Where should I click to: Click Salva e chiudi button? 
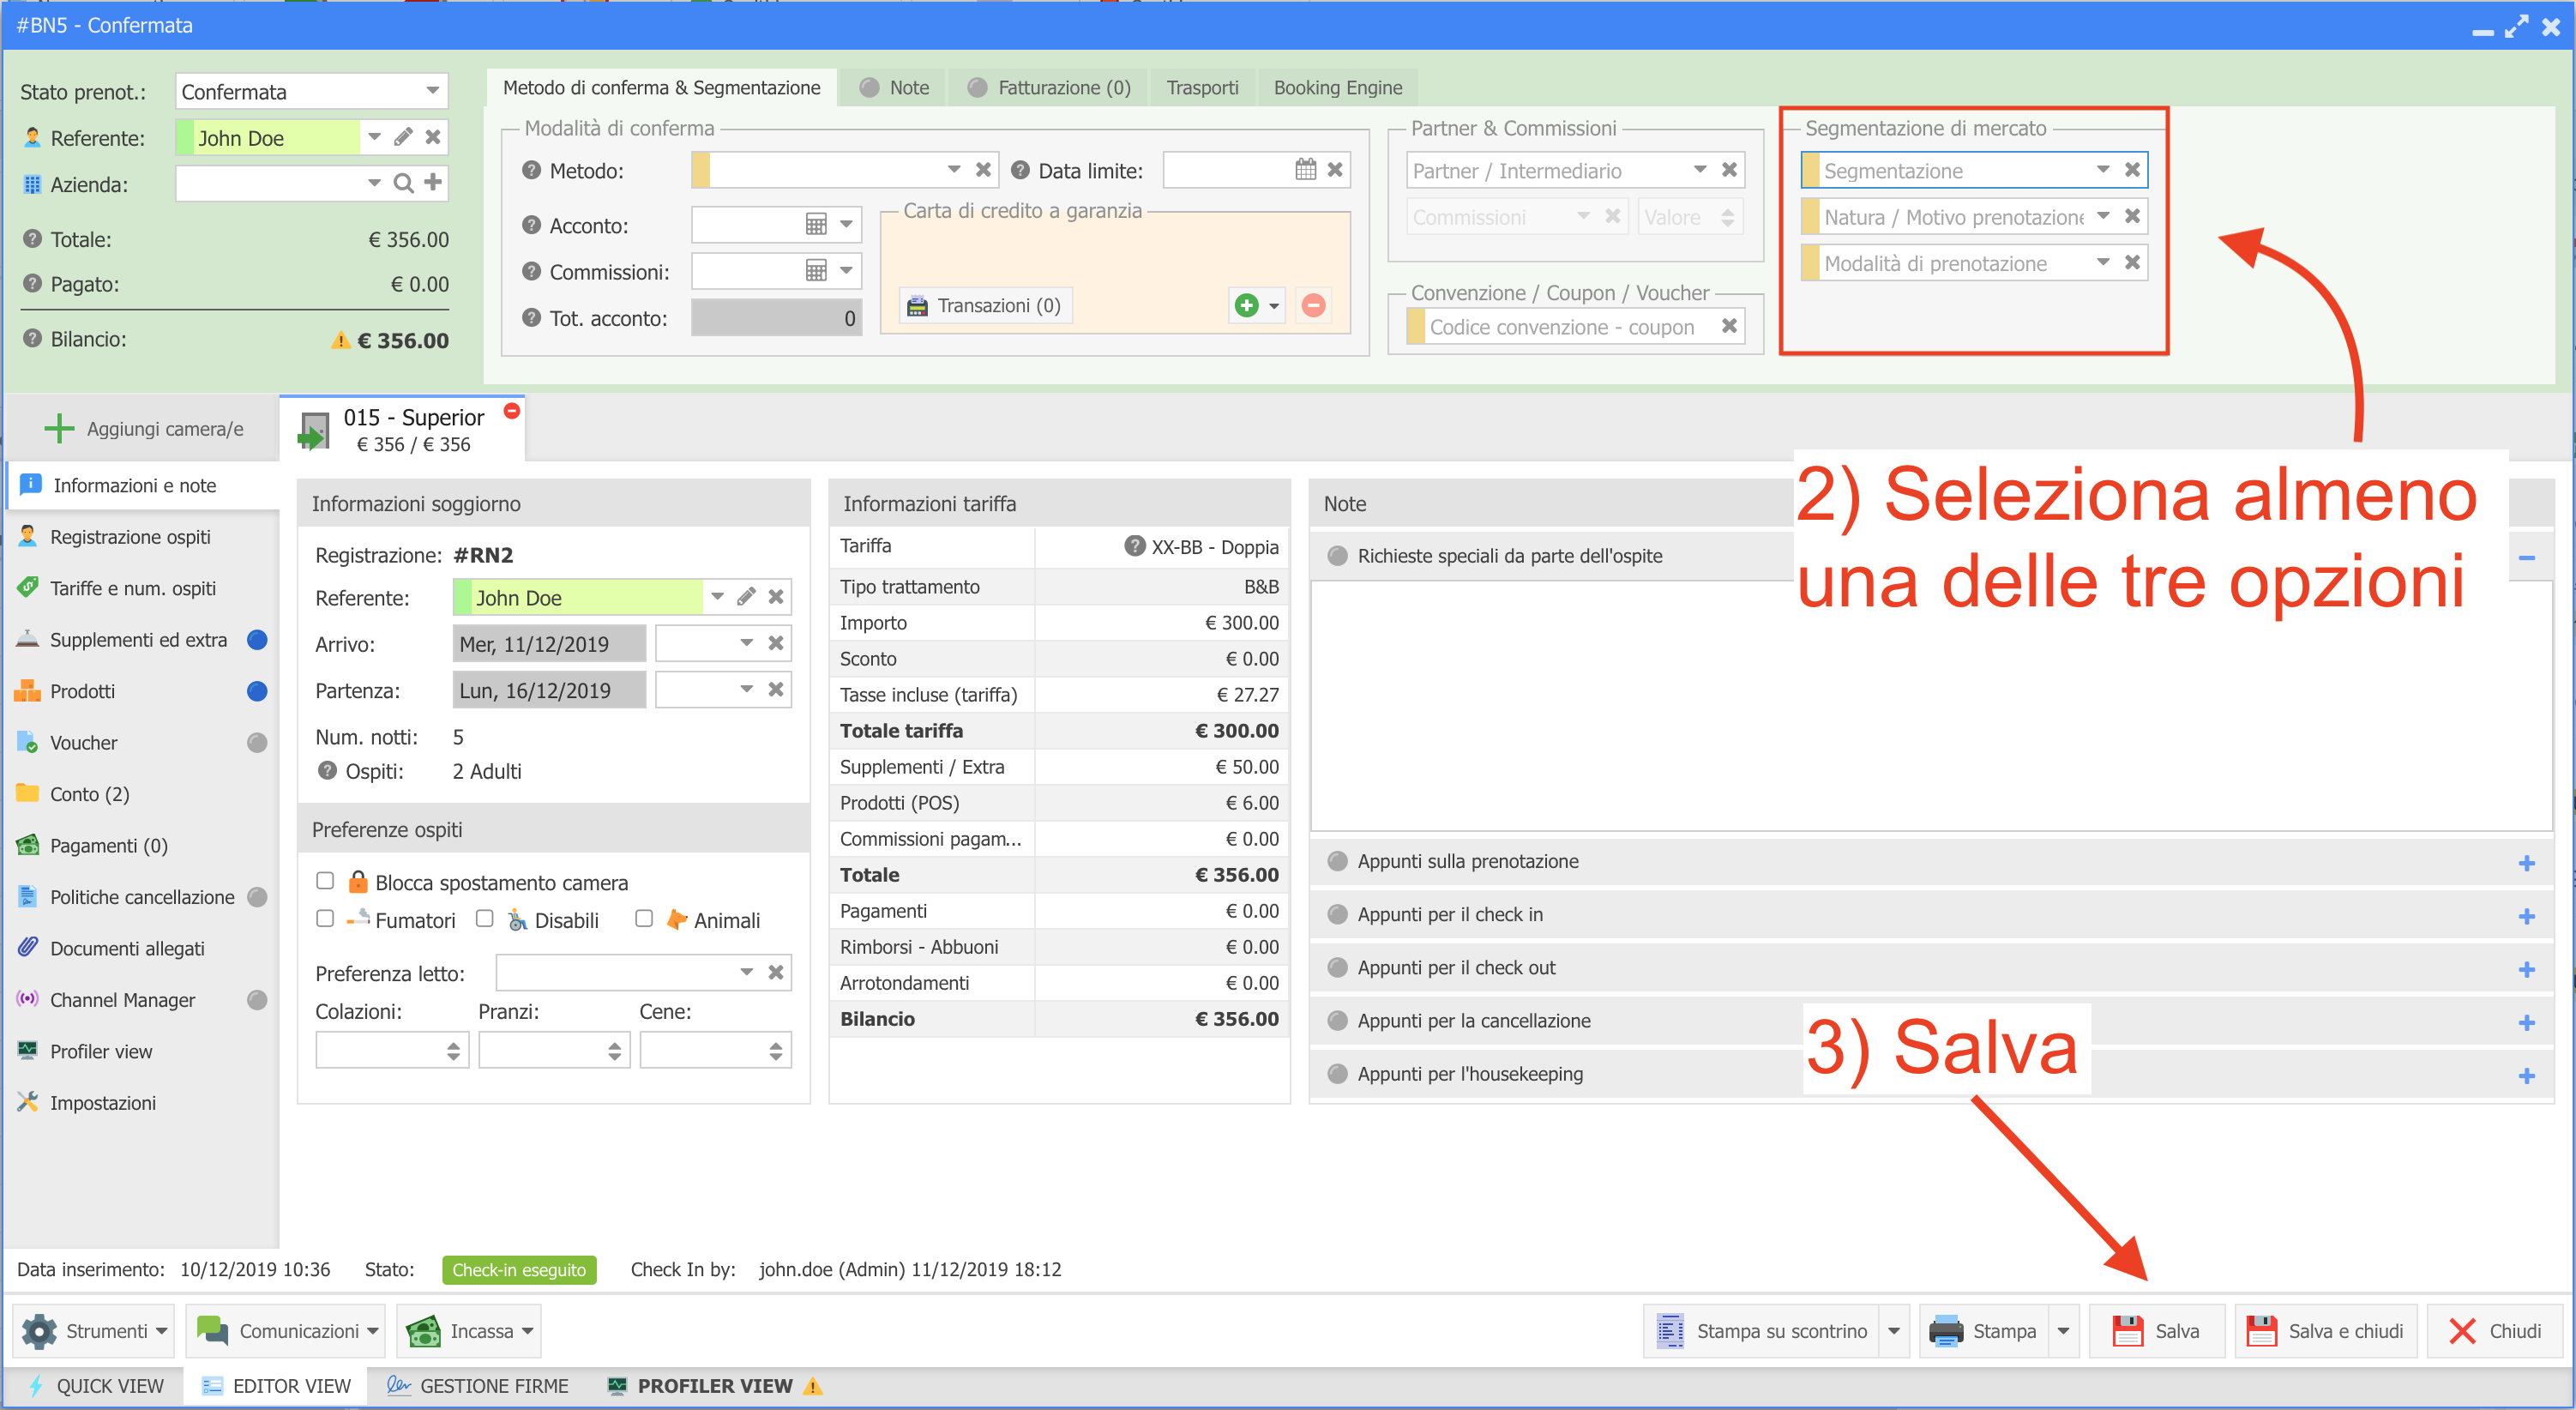[2325, 1330]
